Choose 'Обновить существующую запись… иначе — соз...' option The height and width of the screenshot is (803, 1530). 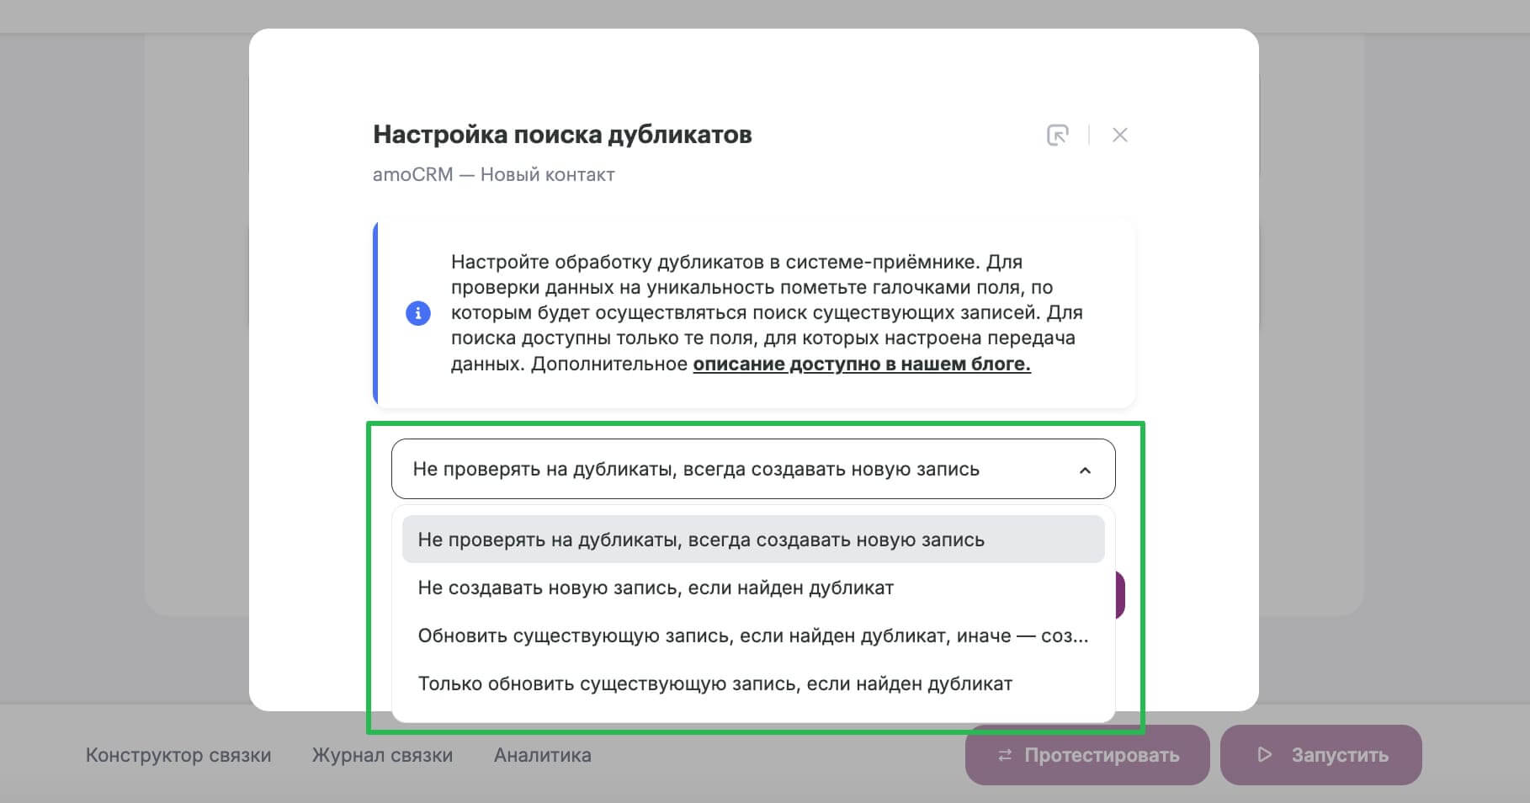(x=753, y=635)
